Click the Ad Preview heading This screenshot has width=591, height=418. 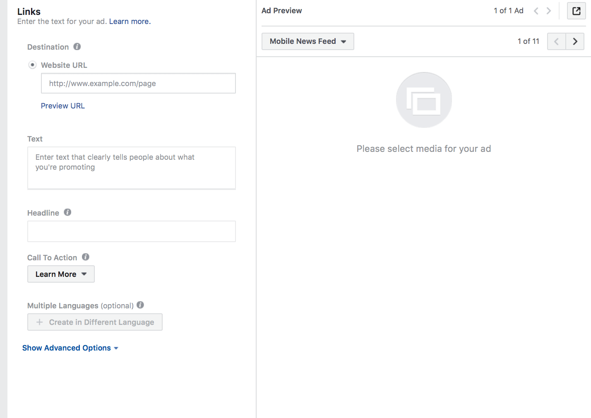pos(281,10)
